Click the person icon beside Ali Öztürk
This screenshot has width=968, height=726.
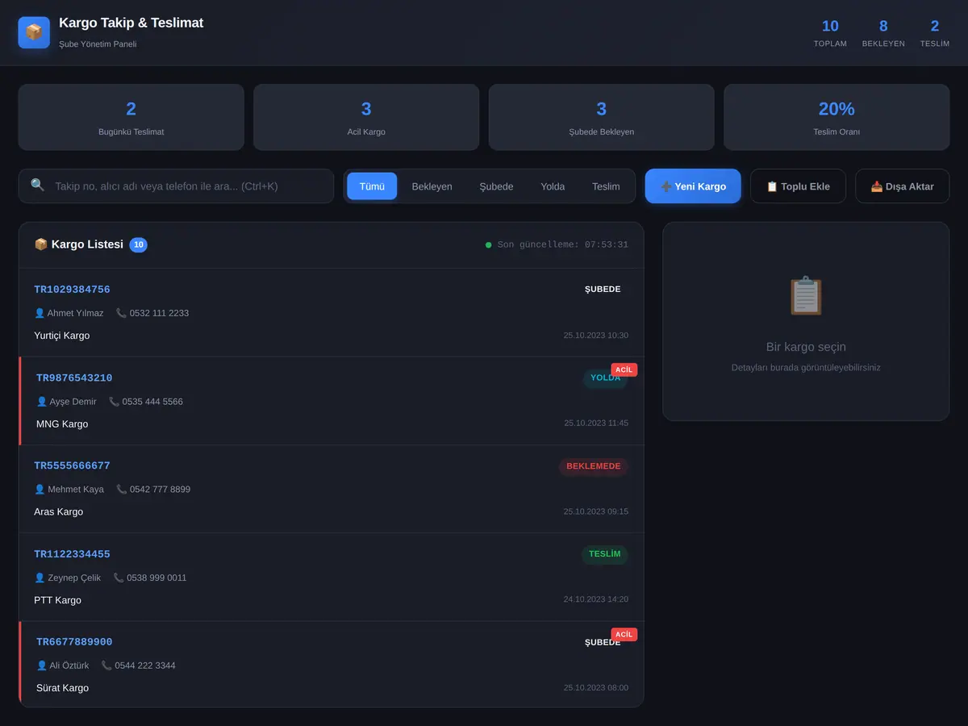click(42, 665)
